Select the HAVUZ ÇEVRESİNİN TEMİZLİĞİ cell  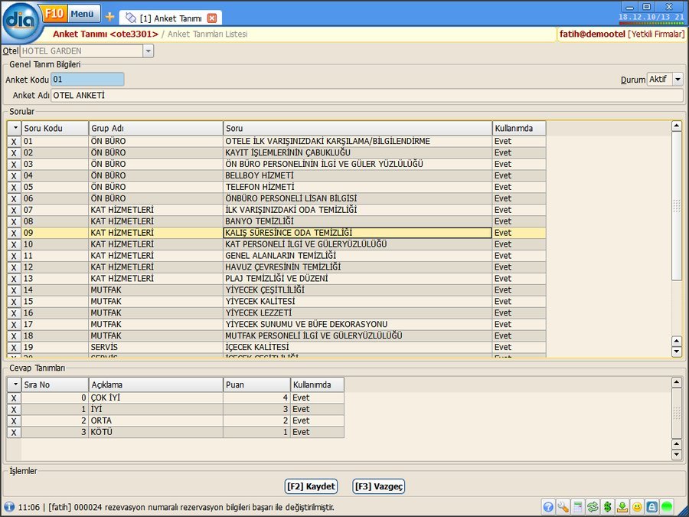click(358, 267)
